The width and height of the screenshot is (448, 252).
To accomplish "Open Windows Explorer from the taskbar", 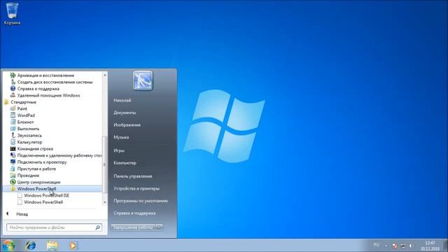I will point(52,245).
